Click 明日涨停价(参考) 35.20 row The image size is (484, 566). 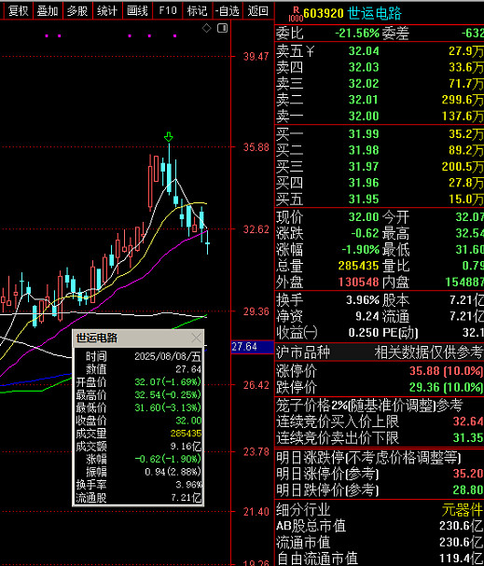pyautogui.click(x=380, y=474)
